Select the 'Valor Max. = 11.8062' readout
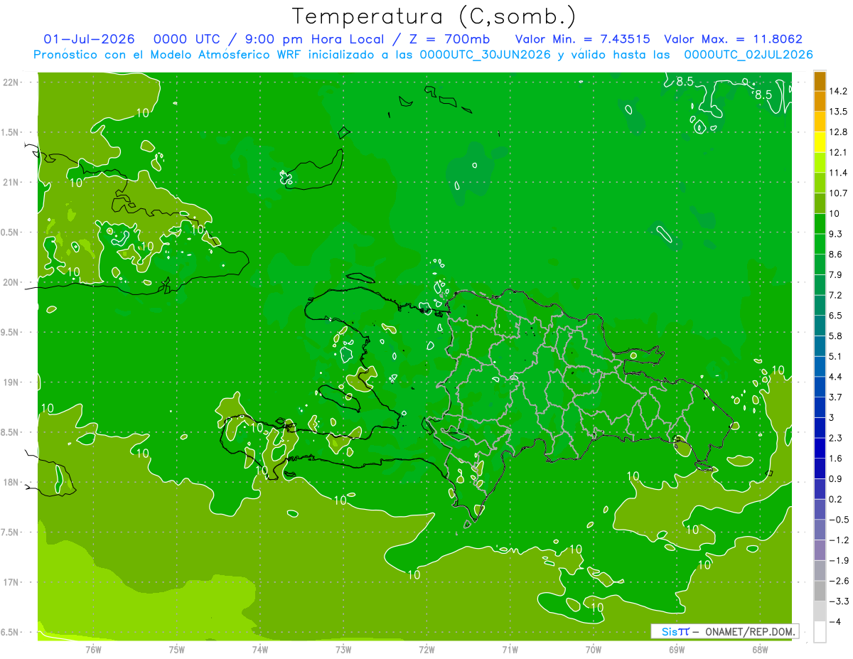 tap(733, 39)
